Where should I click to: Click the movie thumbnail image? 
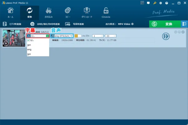point(14,38)
